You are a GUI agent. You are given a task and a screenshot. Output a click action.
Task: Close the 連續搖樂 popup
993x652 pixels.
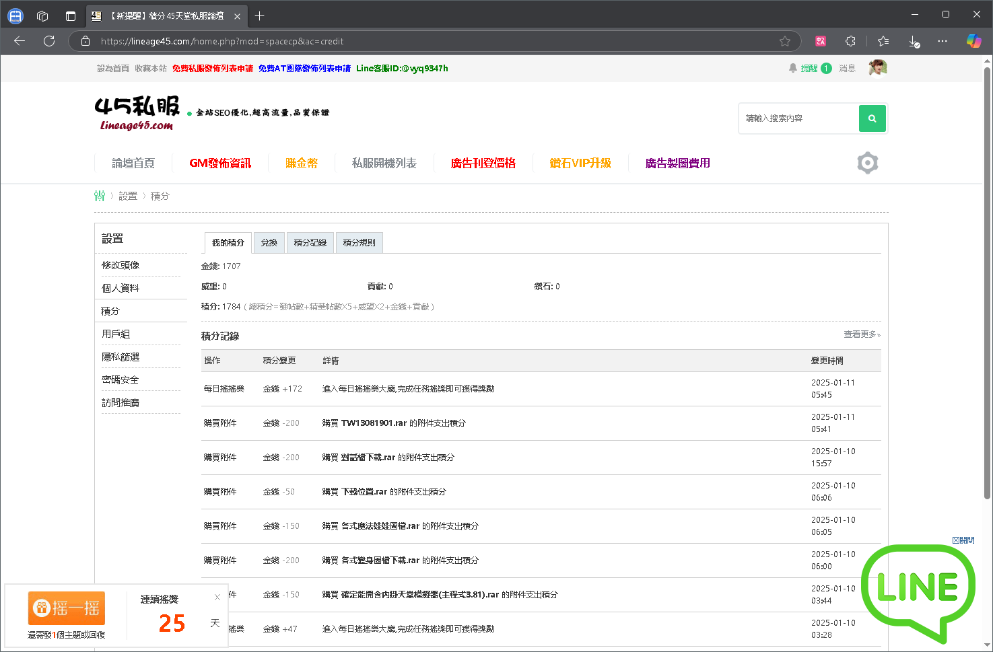[x=217, y=597]
